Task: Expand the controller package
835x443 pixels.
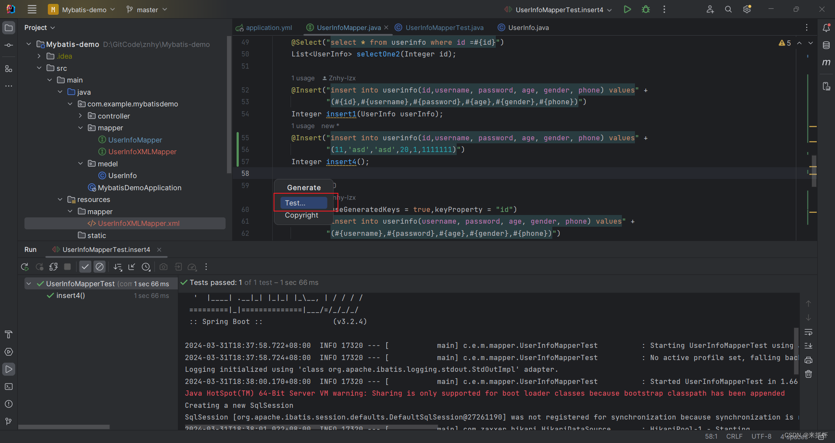Action: tap(80, 116)
